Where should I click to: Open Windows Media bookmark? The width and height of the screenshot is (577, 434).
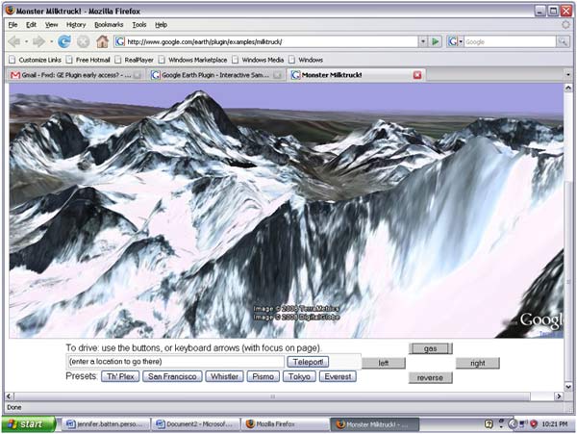(258, 60)
